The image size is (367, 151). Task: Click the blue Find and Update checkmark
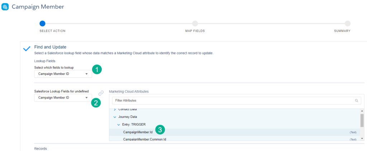click(x=27, y=49)
